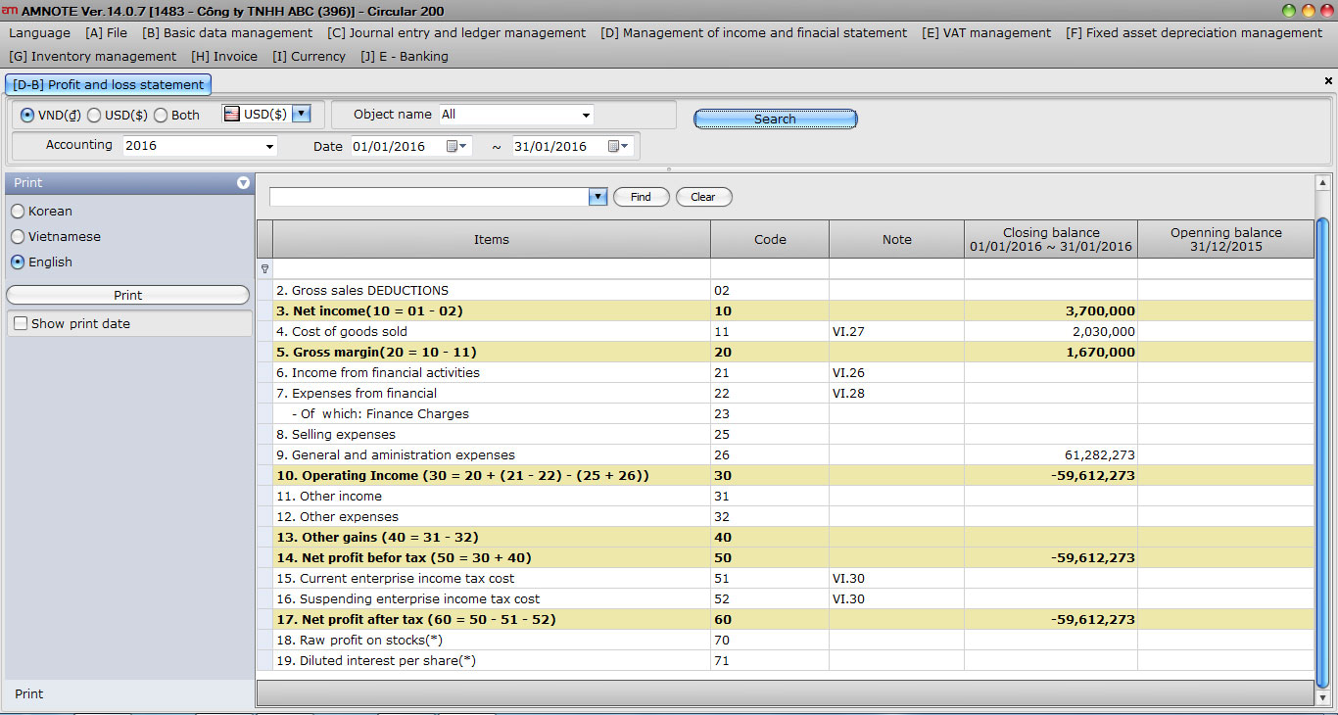Expand the Object name dropdown
The image size is (1338, 715).
[x=586, y=116]
